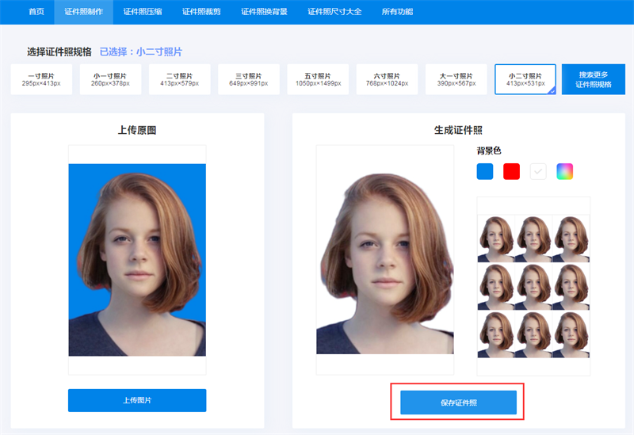Go to 证件照换背景 tab
Screen dimensions: 634x435
coord(264,12)
